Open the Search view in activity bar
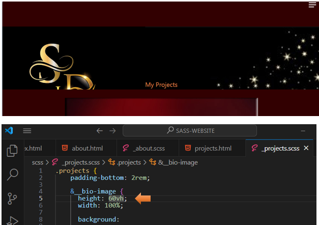The image size is (319, 225). tap(12, 175)
